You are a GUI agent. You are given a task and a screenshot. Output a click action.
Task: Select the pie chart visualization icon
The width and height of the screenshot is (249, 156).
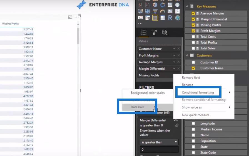pos(155,5)
